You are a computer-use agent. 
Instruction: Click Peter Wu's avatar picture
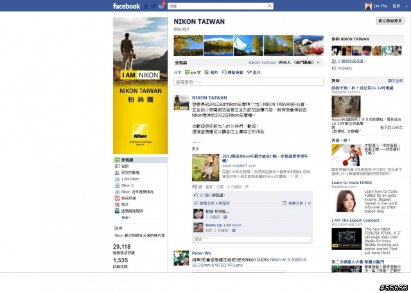tap(181, 258)
